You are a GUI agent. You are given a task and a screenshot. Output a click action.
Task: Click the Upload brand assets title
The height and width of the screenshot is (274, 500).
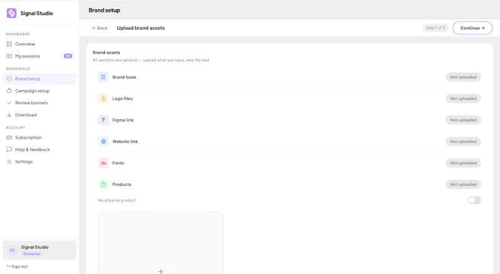coord(141,28)
